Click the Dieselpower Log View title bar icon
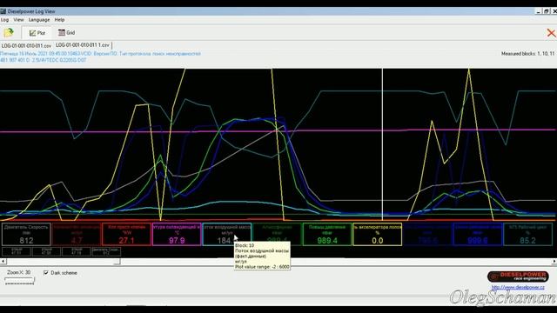The height and width of the screenshot is (313, 557). pos(3,11)
